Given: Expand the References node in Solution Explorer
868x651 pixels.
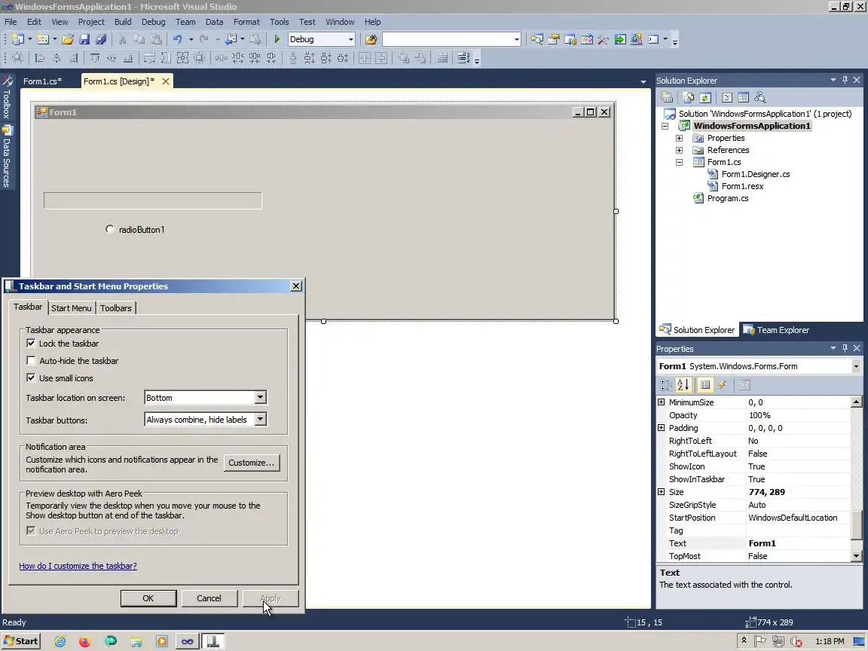Looking at the screenshot, I should (679, 150).
